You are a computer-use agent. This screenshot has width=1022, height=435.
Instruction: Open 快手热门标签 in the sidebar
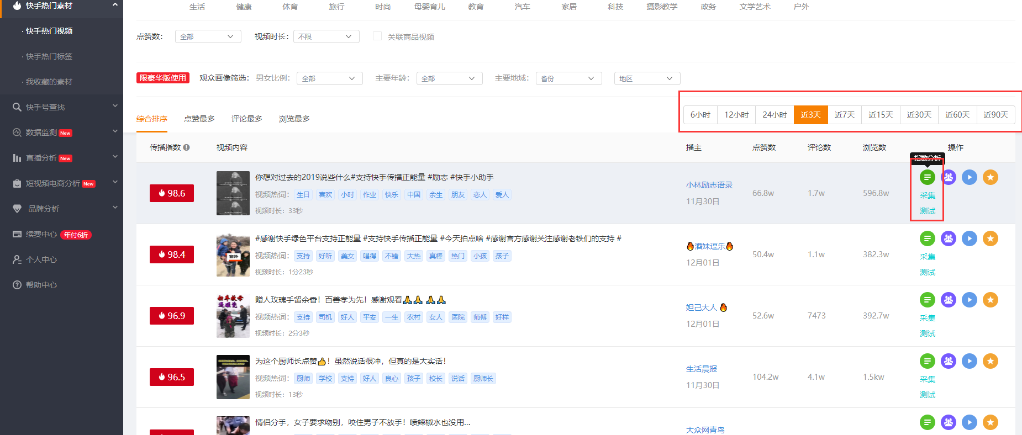click(49, 56)
